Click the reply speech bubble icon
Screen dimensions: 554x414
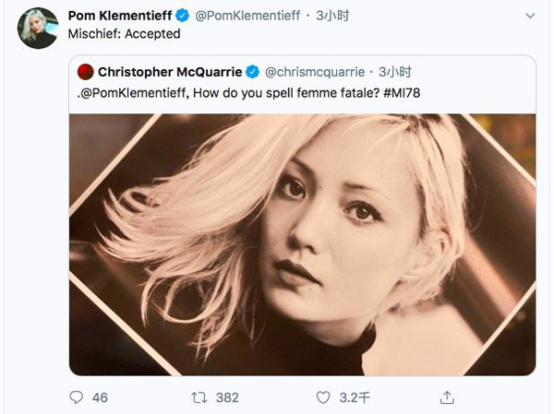pyautogui.click(x=77, y=397)
